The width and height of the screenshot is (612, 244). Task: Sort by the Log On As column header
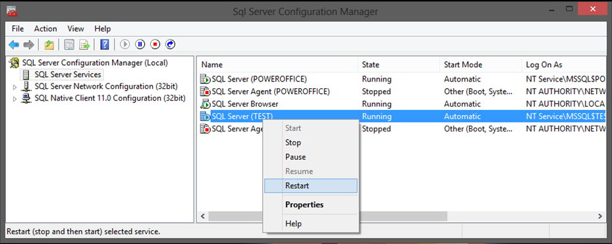[x=564, y=64]
